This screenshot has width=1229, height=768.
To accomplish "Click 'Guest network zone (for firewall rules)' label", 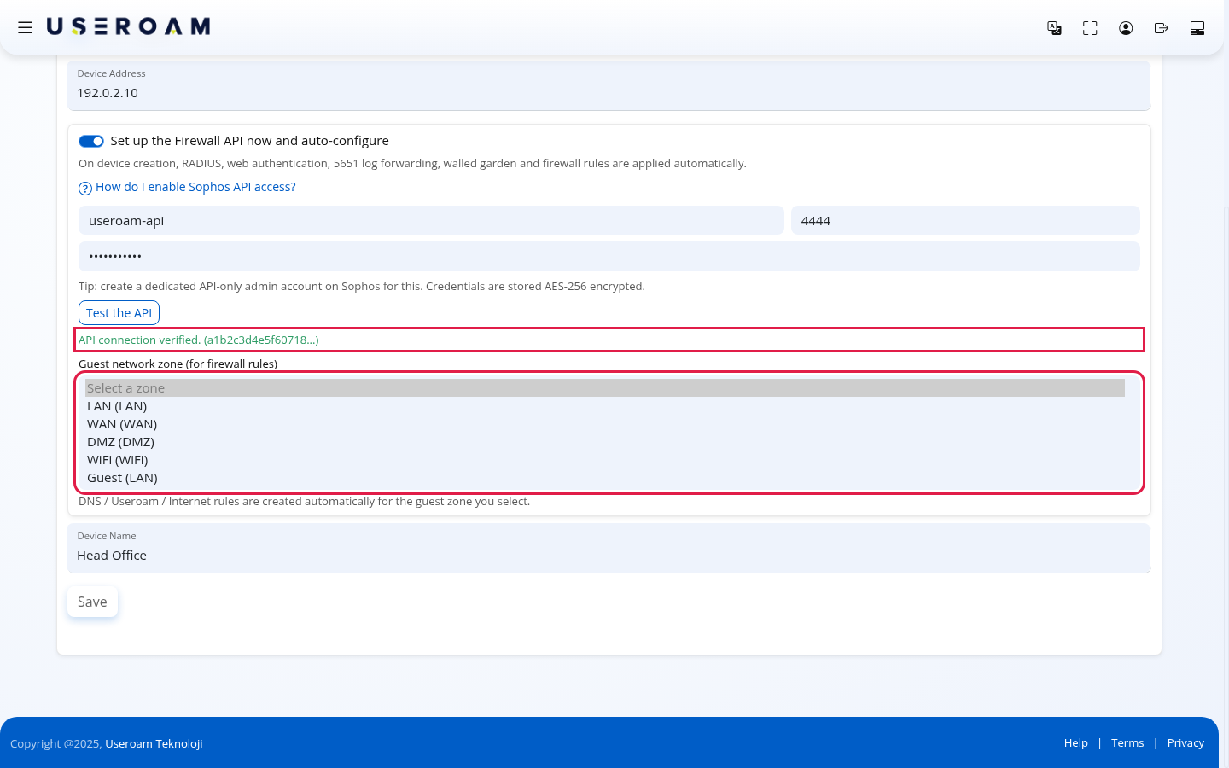I will tap(178, 364).
